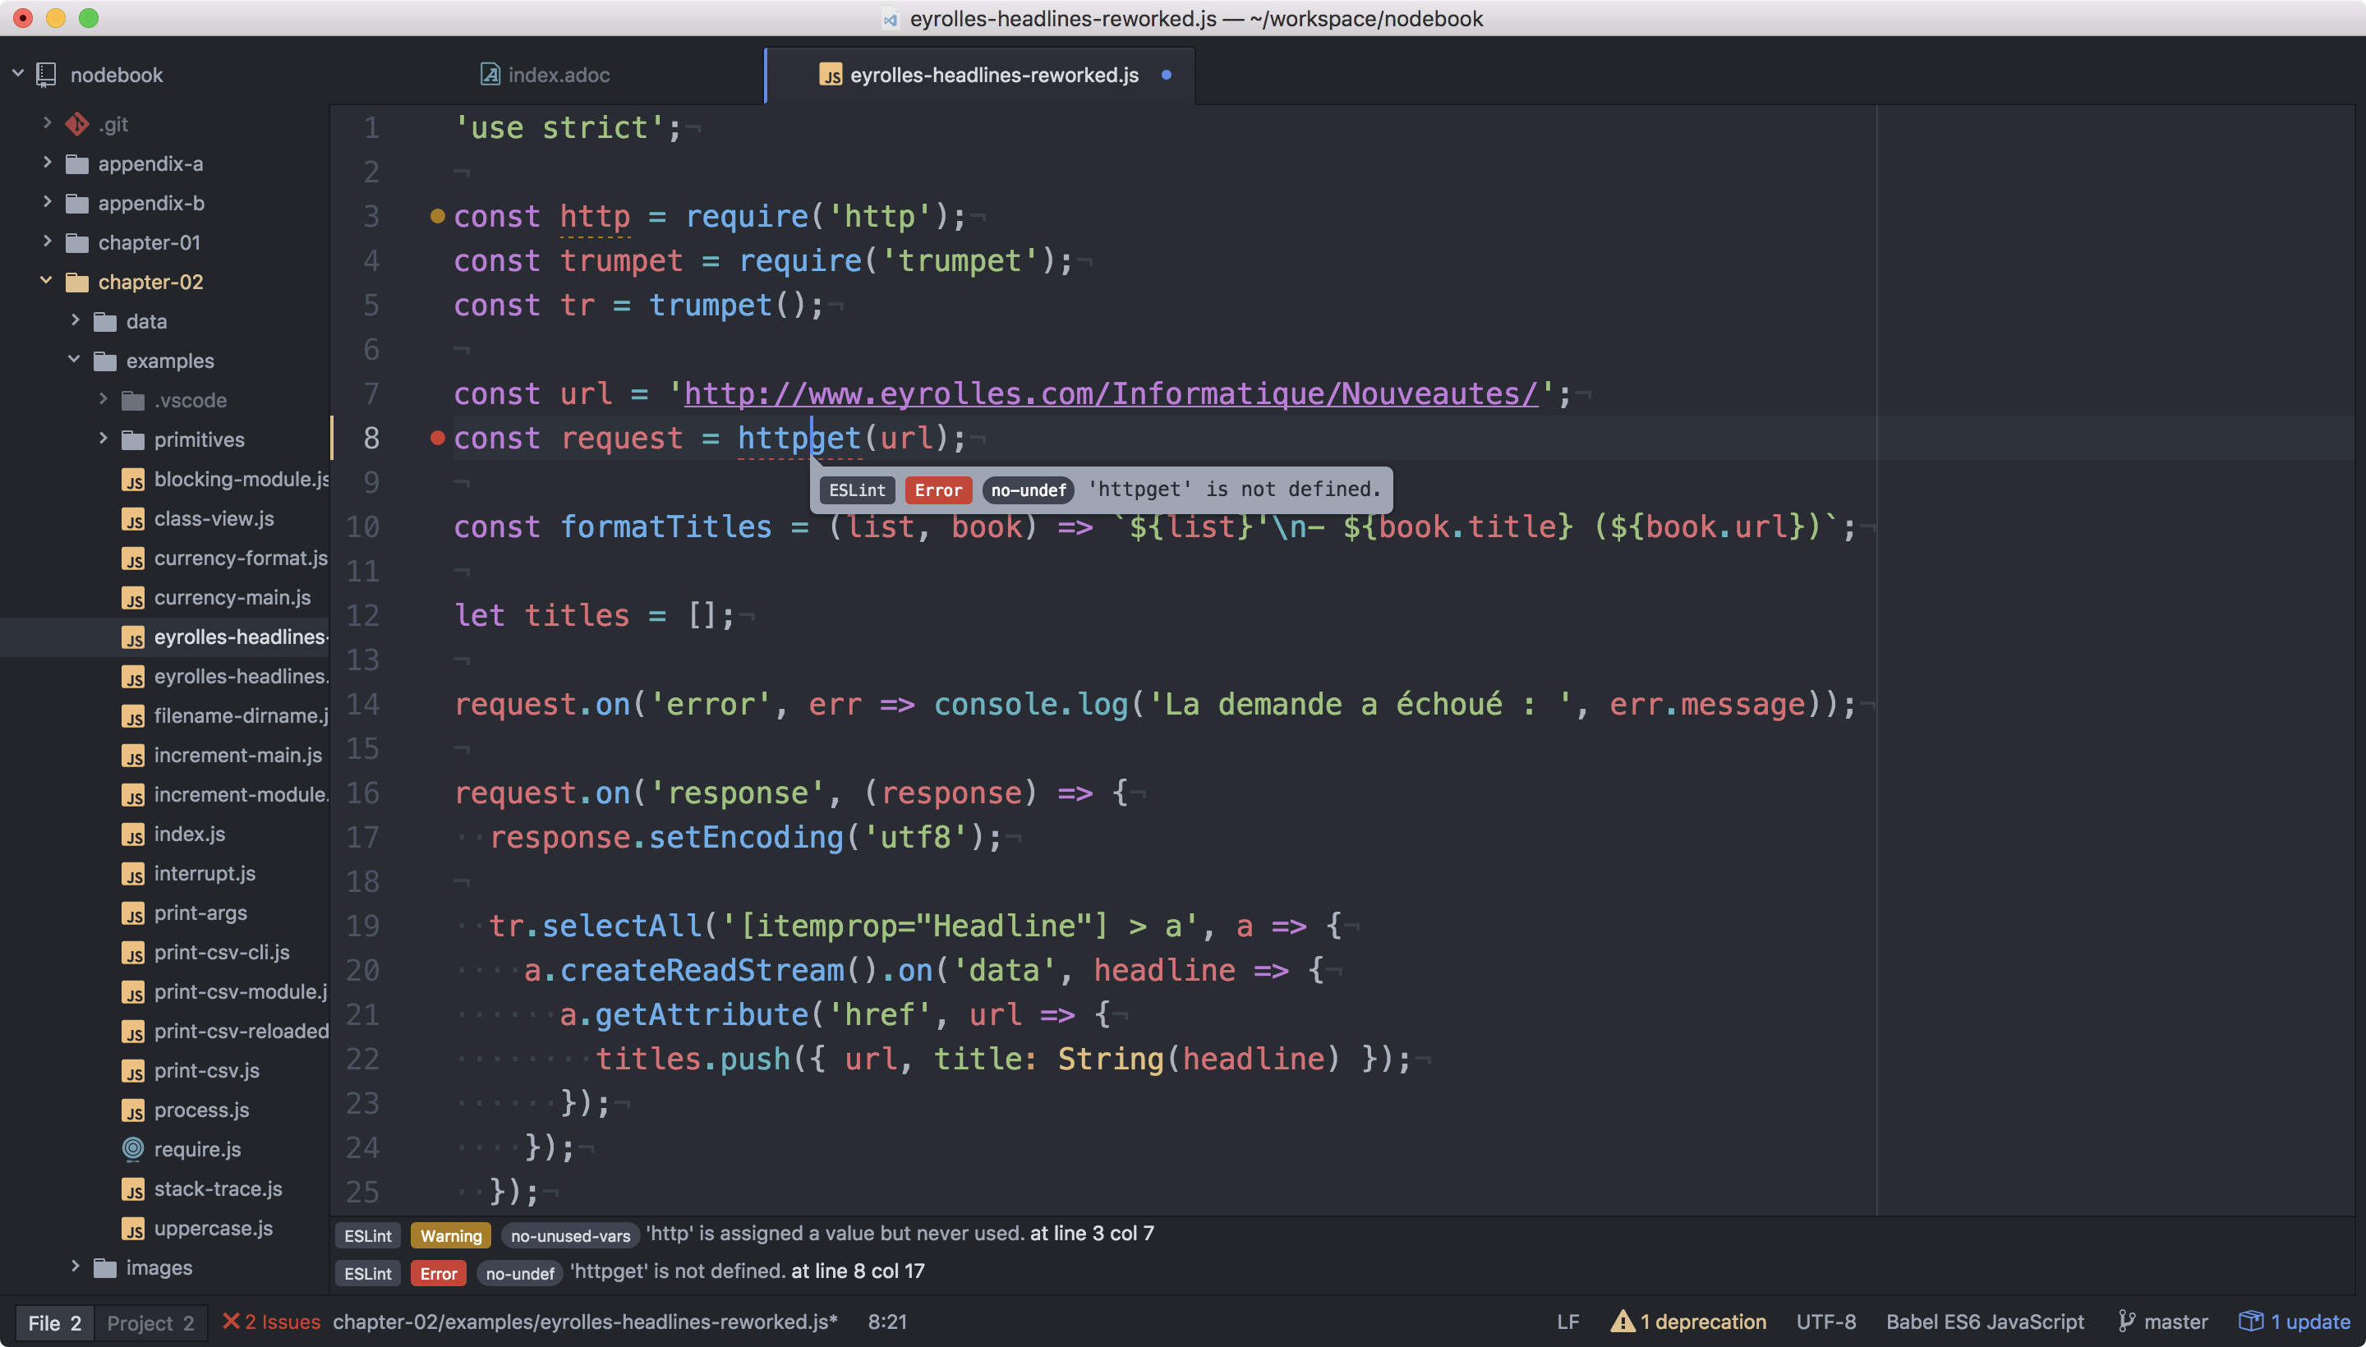2366x1347 pixels.
Task: Click the master git branch icon
Action: click(2126, 1322)
